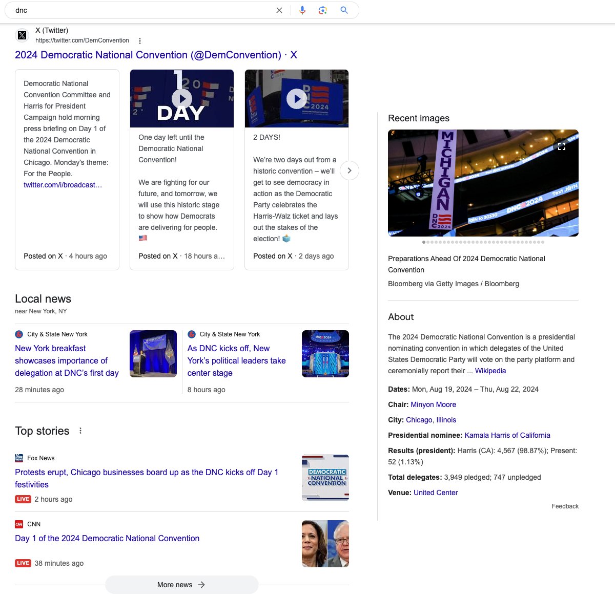Click the LIVE badge on the Fox News story
This screenshot has height=598, width=615.
coord(23,499)
